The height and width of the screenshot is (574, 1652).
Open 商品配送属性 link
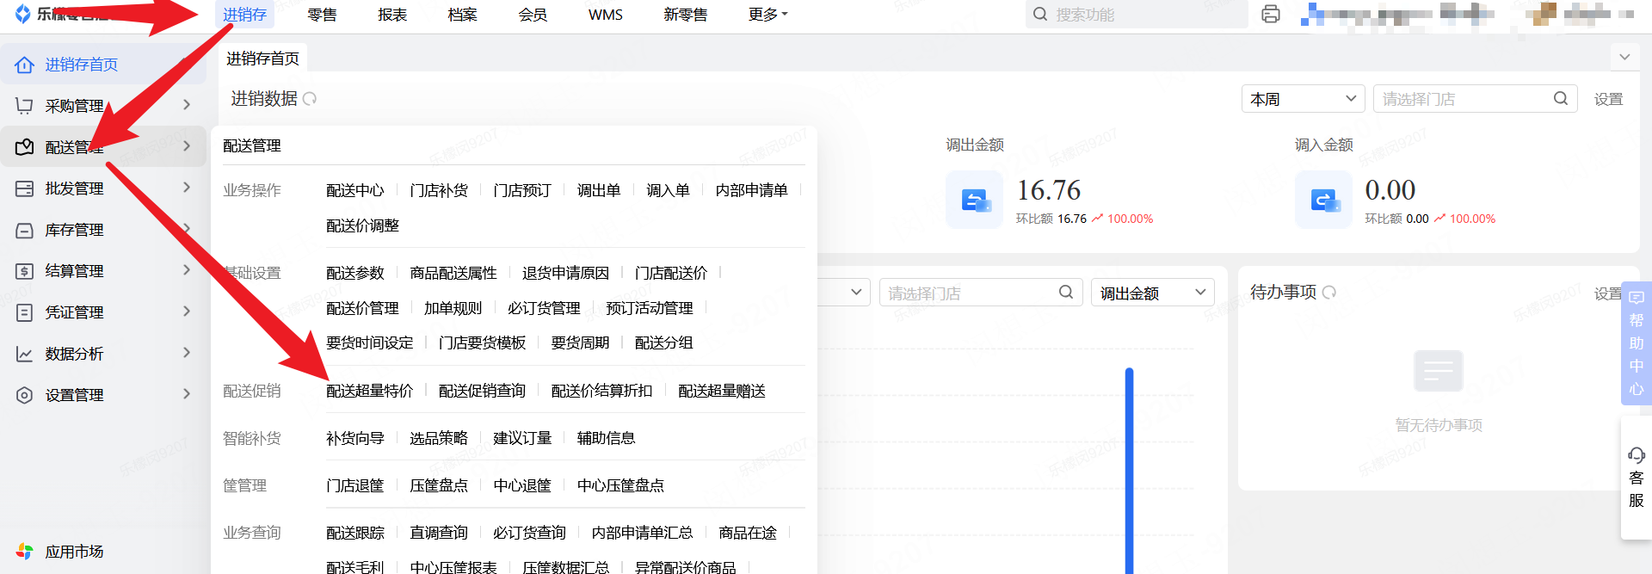tap(453, 273)
